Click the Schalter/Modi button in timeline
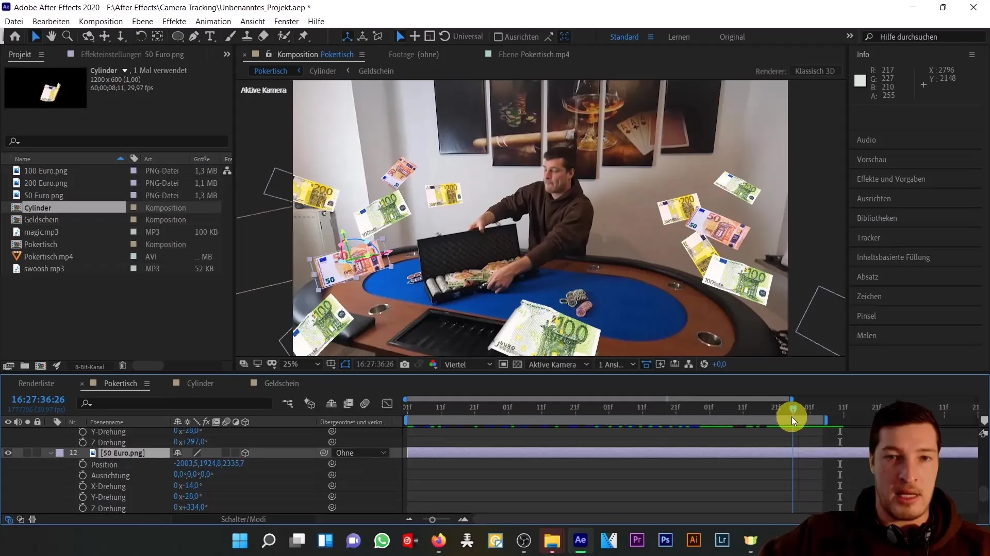Image resolution: width=990 pixels, height=556 pixels. [x=243, y=518]
